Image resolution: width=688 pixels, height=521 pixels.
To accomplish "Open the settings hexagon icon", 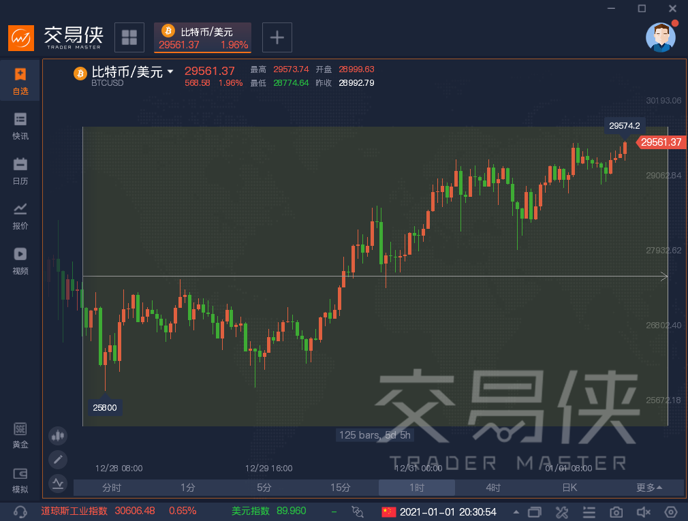I will click(671, 511).
